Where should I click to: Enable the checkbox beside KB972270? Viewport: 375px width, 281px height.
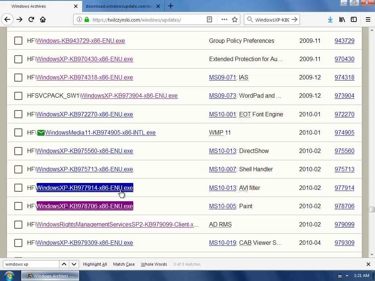click(18, 114)
